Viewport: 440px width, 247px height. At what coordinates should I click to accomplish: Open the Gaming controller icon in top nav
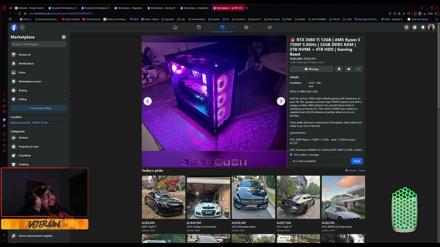point(270,27)
